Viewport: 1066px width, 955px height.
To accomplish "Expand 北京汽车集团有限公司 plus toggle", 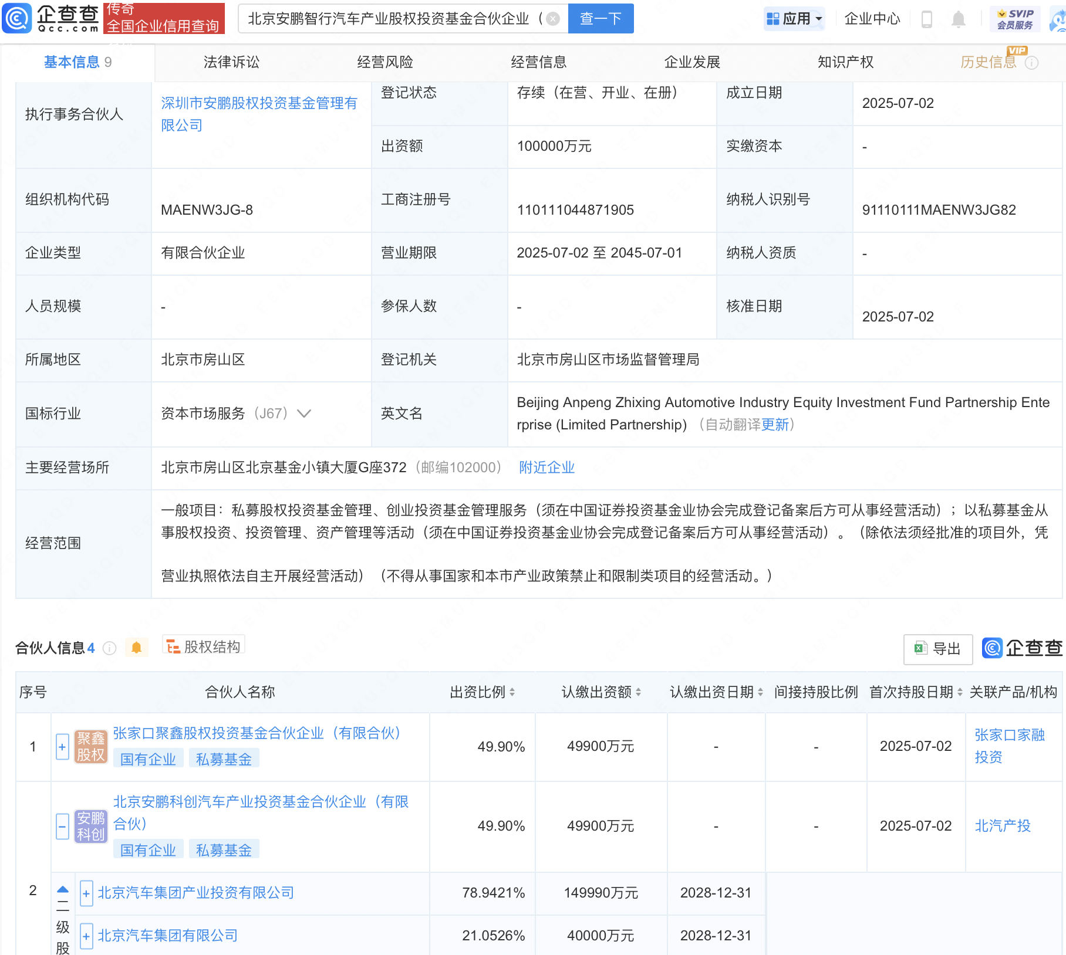I will (86, 936).
